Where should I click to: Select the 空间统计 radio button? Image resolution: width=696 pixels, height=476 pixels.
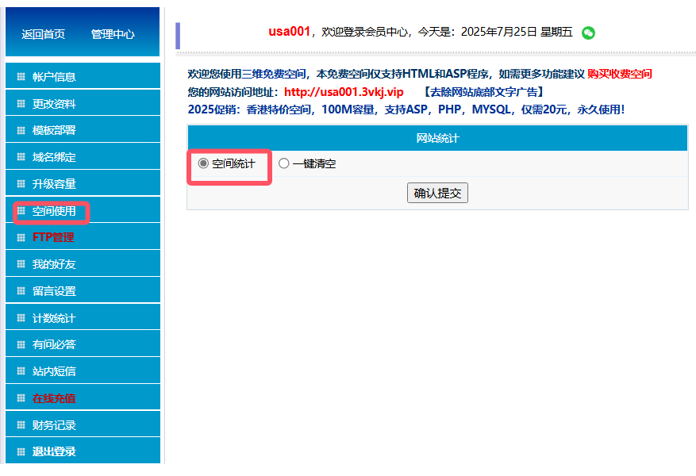point(203,163)
